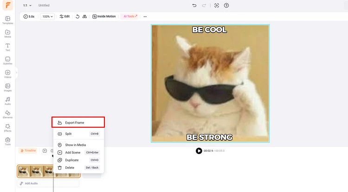Click the 00:02.9 current time display
This screenshot has width=348, height=192.
pyautogui.click(x=208, y=151)
